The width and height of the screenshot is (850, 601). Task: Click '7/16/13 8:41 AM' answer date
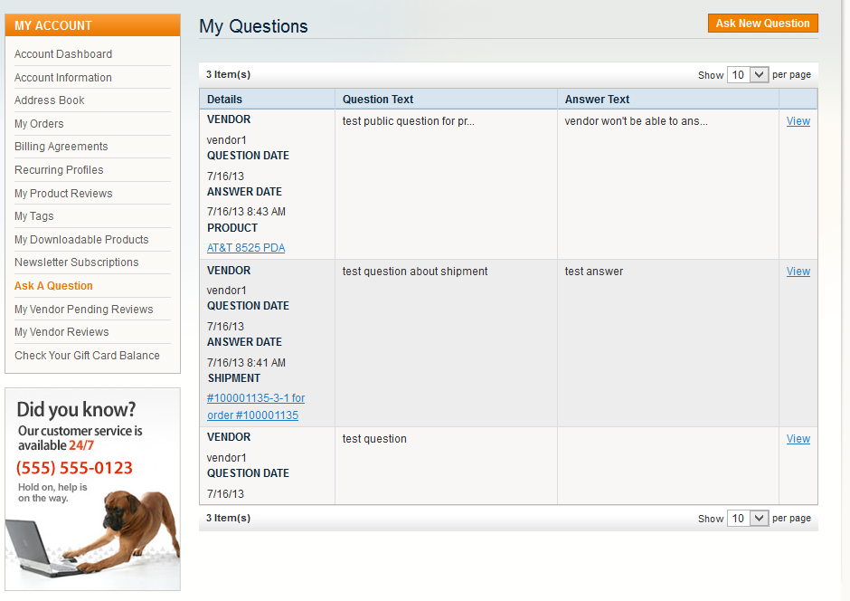click(x=246, y=362)
